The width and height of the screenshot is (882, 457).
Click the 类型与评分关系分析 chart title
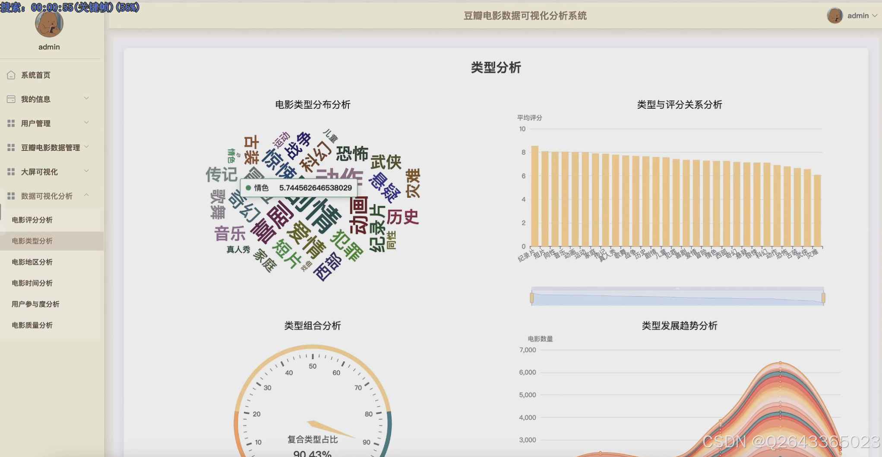(680, 105)
